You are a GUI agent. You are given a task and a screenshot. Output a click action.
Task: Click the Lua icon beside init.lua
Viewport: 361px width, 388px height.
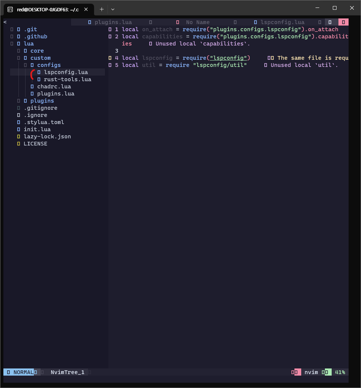(x=18, y=129)
